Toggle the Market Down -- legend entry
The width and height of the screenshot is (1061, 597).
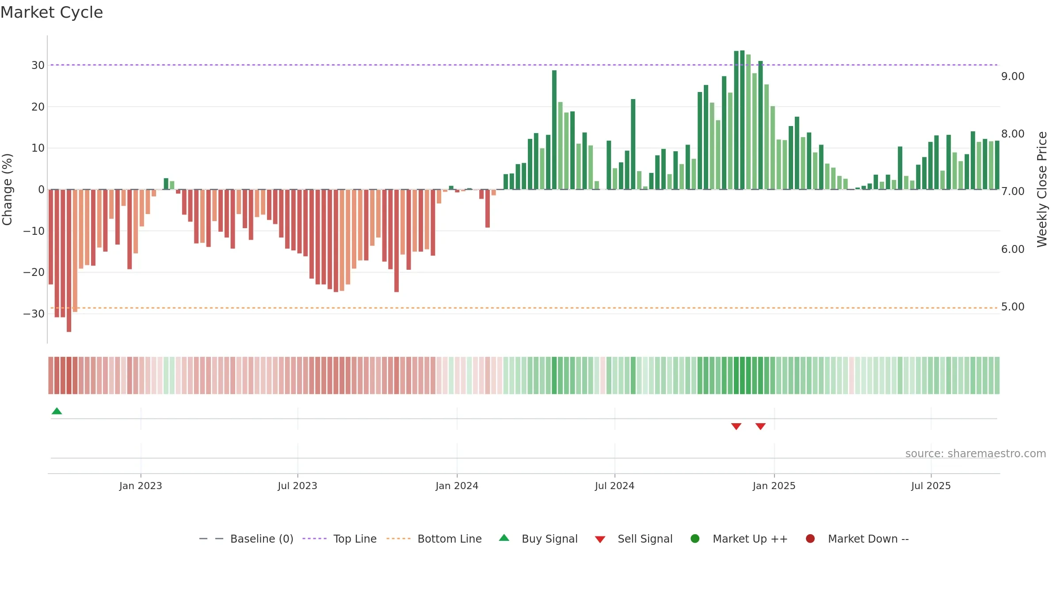857,539
